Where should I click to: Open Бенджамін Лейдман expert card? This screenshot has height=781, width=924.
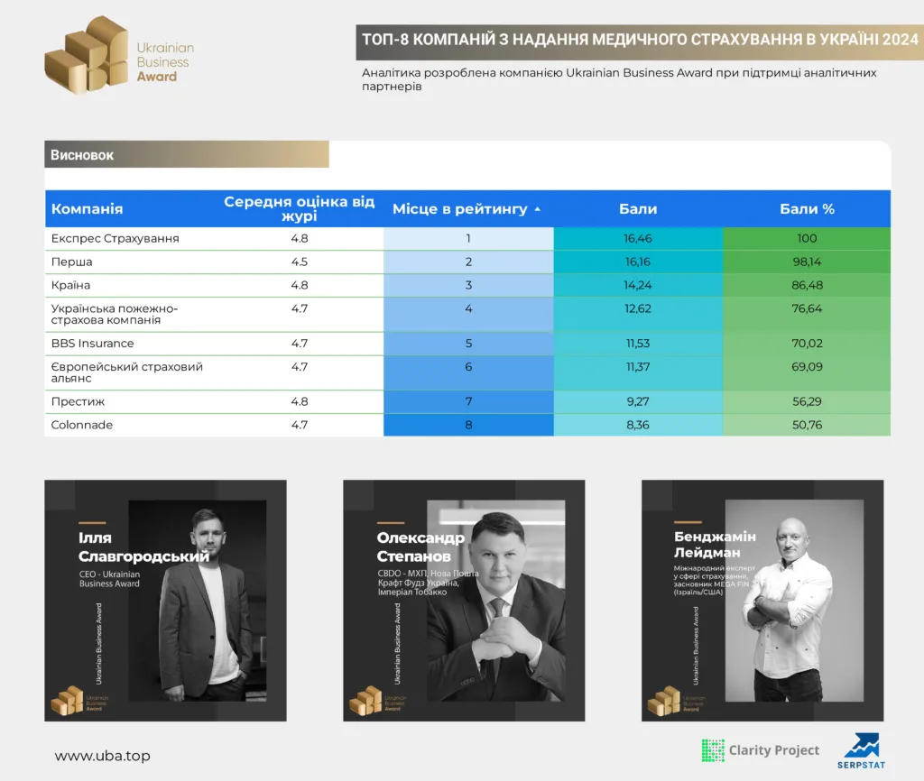762,601
